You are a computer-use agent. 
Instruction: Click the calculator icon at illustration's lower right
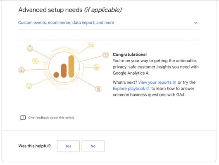click(98, 89)
